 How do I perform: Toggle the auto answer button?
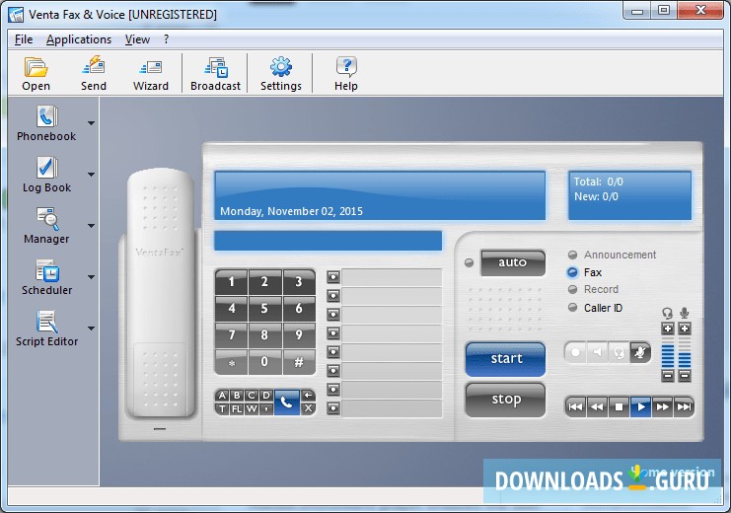(513, 262)
